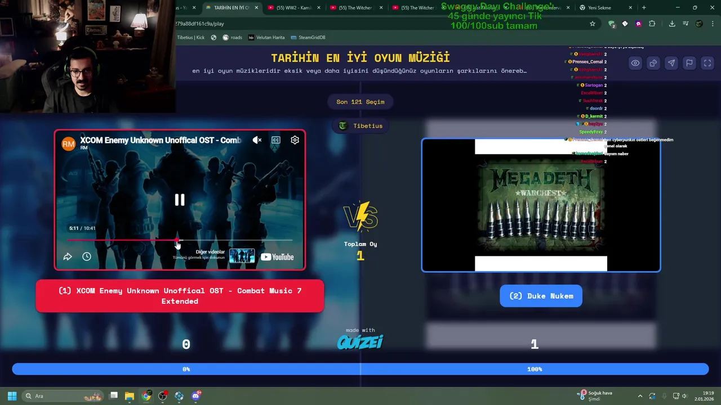Open Tibetius creator profile chip
Image resolution: width=721 pixels, height=405 pixels.
coord(360,125)
